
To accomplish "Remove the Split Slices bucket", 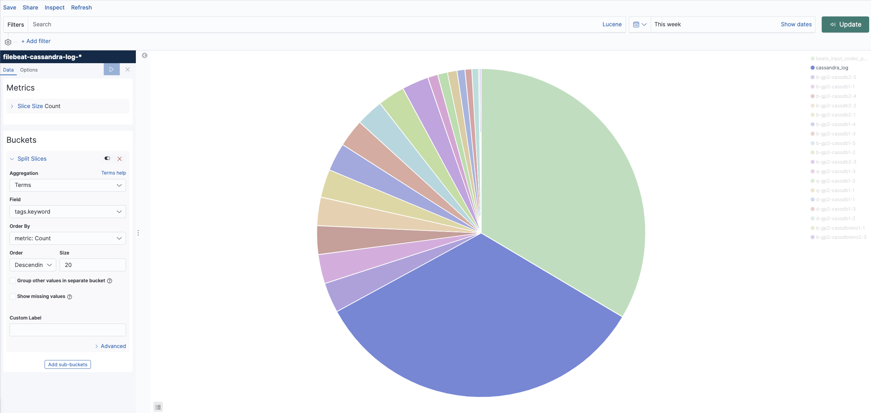I will (x=119, y=159).
